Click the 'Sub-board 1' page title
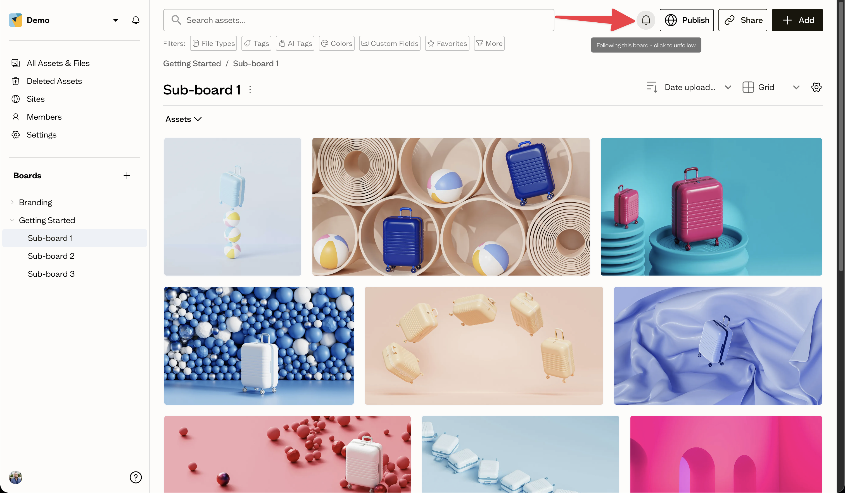Image resolution: width=845 pixels, height=493 pixels. pyautogui.click(x=202, y=89)
